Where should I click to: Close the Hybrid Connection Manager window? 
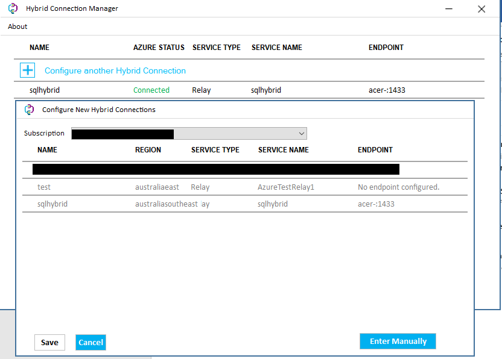(481, 9)
